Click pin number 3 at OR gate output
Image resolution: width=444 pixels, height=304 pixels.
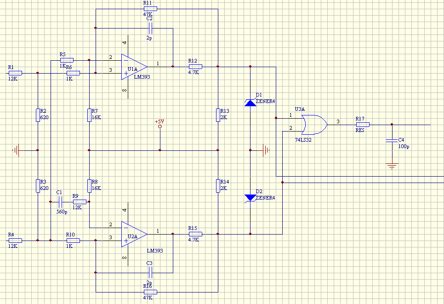(x=338, y=121)
